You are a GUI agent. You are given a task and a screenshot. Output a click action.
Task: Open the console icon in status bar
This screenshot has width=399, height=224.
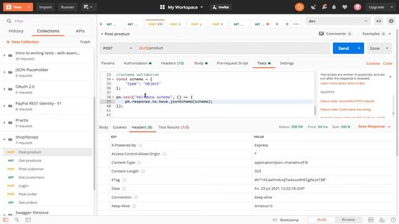click(28, 220)
